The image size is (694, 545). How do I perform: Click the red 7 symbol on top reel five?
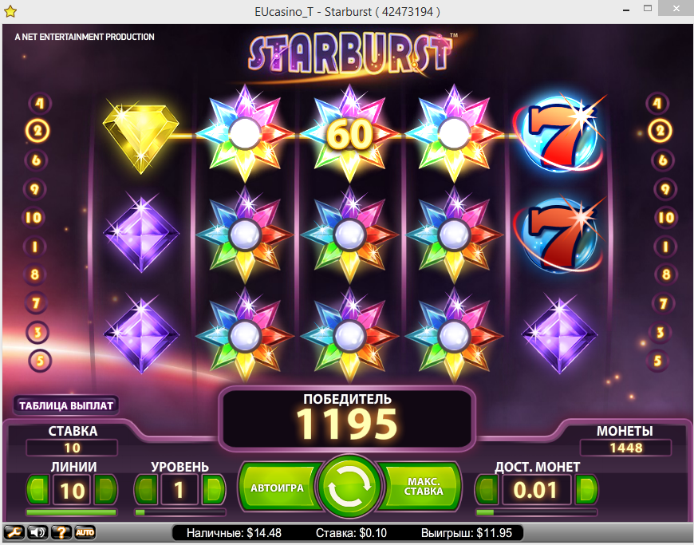pos(558,133)
